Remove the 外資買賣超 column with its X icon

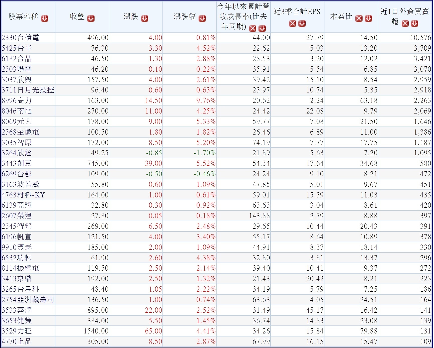405,24
